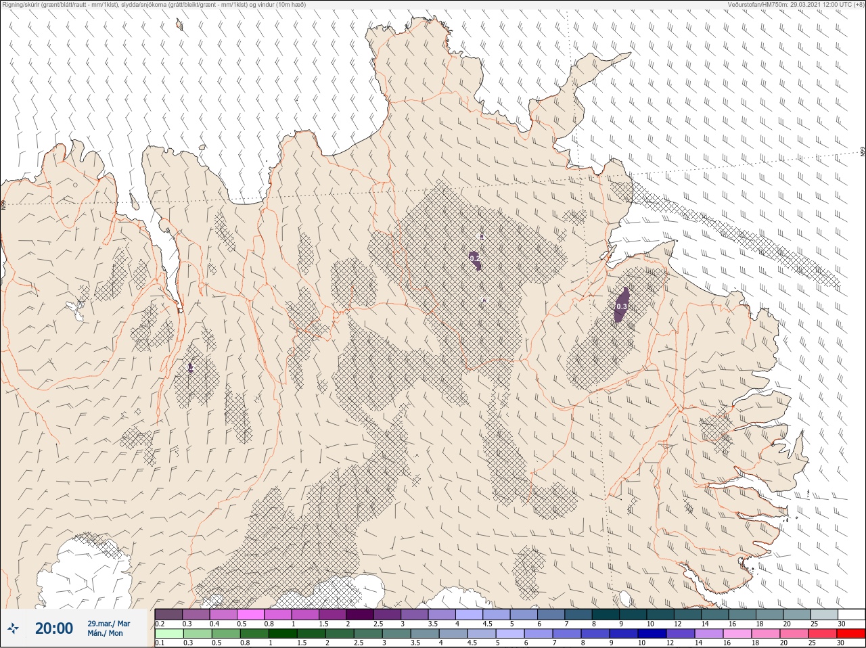Click the 'Mán./ Mon' weekday text
This screenshot has width=866, height=648.
tap(105, 634)
